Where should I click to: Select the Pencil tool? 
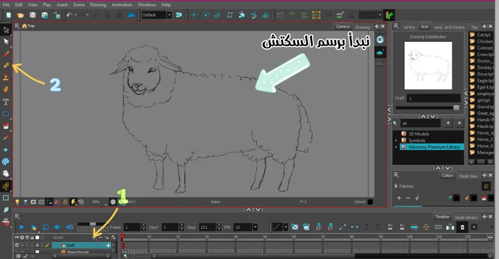pos(6,65)
